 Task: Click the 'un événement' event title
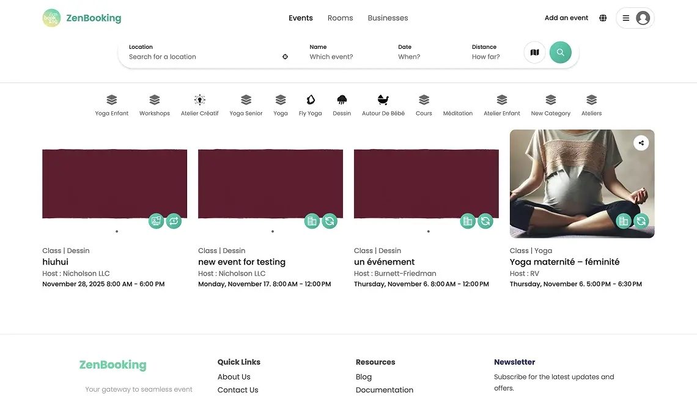coord(384,262)
